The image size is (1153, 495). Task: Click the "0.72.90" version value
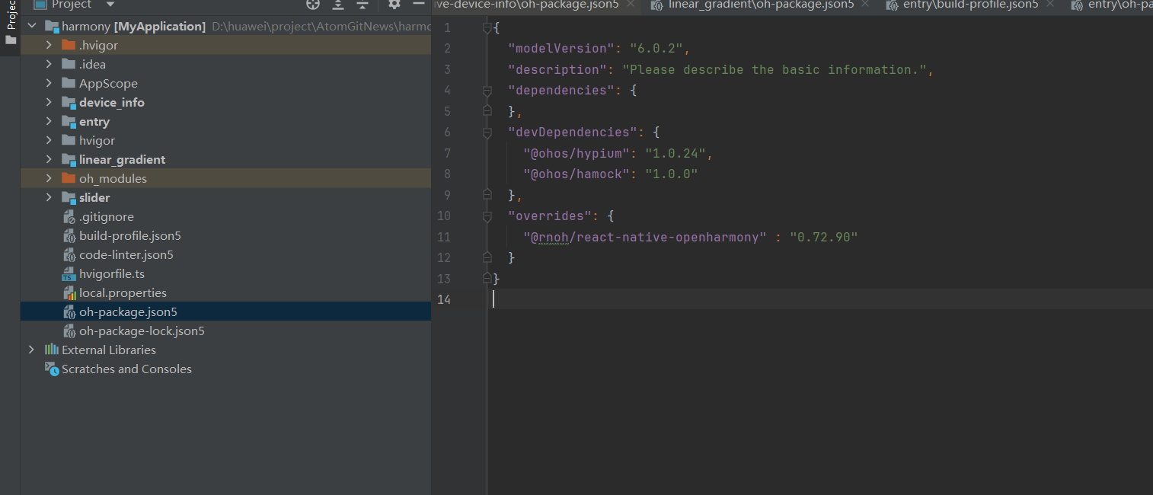[x=824, y=237]
